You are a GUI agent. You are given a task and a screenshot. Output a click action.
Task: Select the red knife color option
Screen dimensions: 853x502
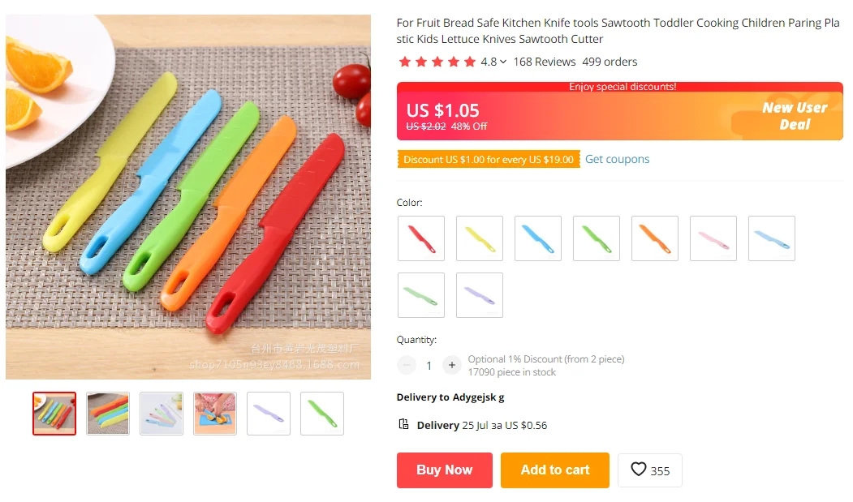click(x=421, y=238)
